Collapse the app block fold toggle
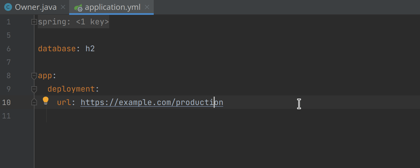 click(x=34, y=76)
